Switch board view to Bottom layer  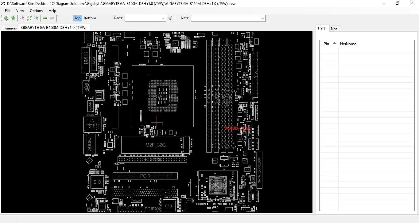(90, 18)
